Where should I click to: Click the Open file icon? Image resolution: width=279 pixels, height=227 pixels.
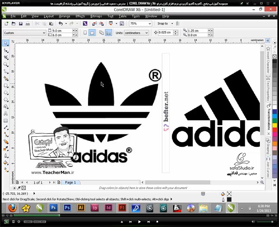[14, 23]
